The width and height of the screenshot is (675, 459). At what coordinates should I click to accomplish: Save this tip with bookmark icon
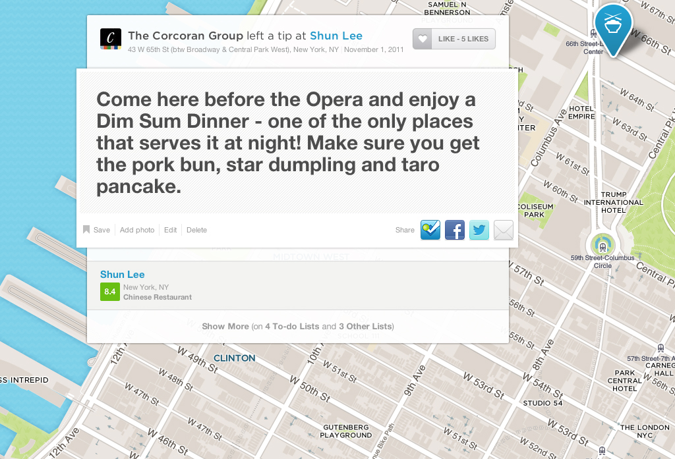click(x=97, y=230)
